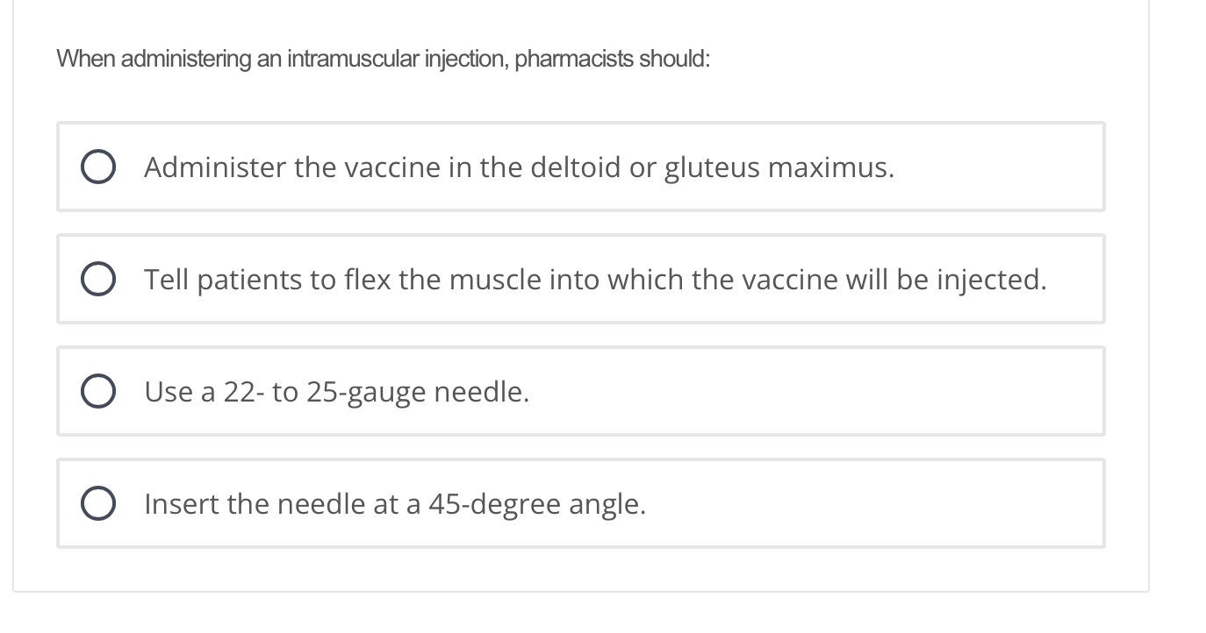Image resolution: width=1206 pixels, height=633 pixels.
Task: Click the text 'Use a 22- to 25-gauge needle.'
Action: 335,391
